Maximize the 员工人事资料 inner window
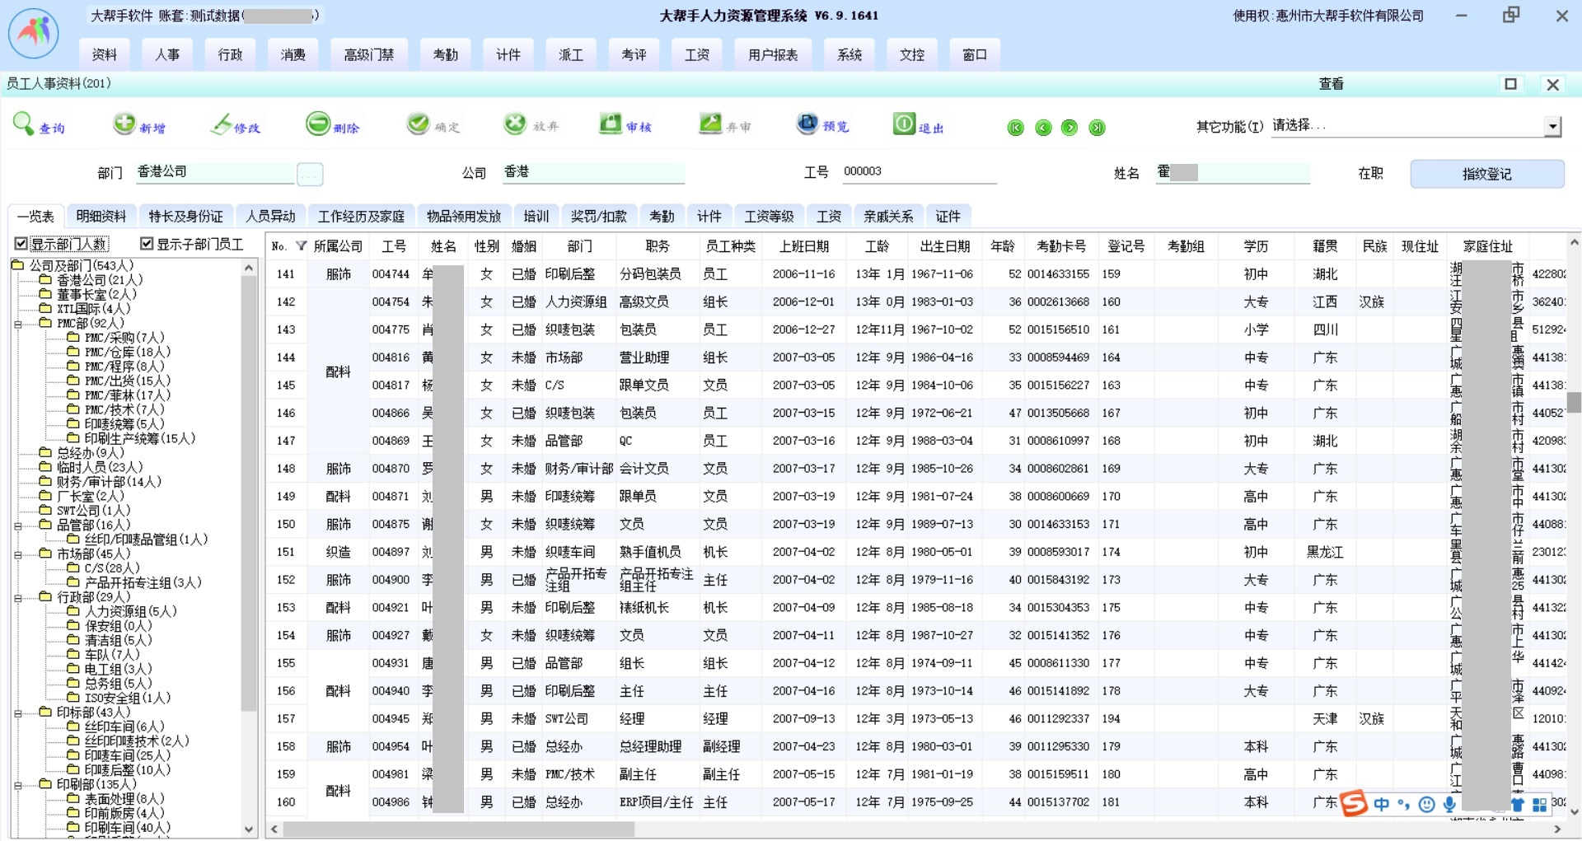The width and height of the screenshot is (1582, 841). coord(1510,84)
